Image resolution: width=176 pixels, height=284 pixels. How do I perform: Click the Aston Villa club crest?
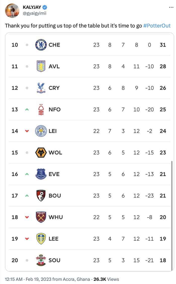[x=41, y=66]
